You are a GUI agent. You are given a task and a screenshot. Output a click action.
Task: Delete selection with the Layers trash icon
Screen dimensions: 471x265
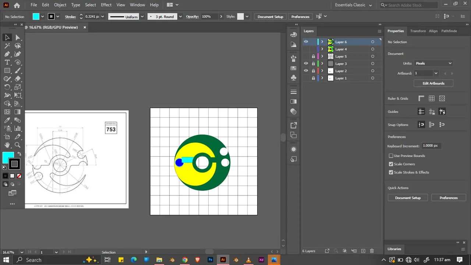pos(372,251)
